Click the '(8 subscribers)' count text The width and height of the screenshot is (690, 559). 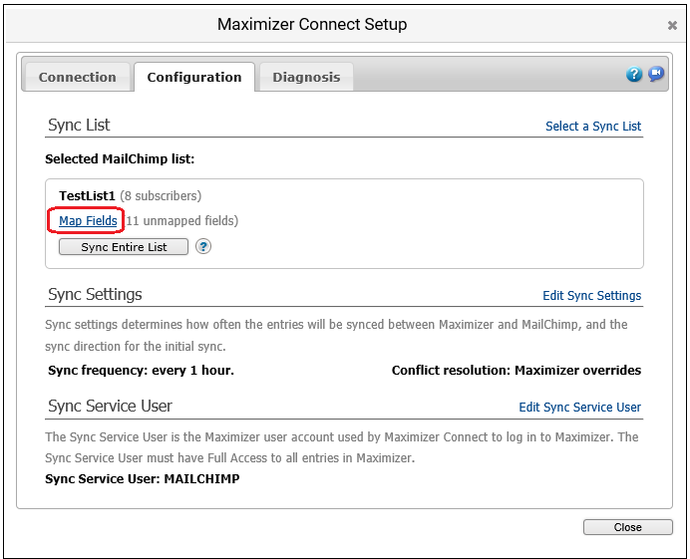click(x=161, y=195)
